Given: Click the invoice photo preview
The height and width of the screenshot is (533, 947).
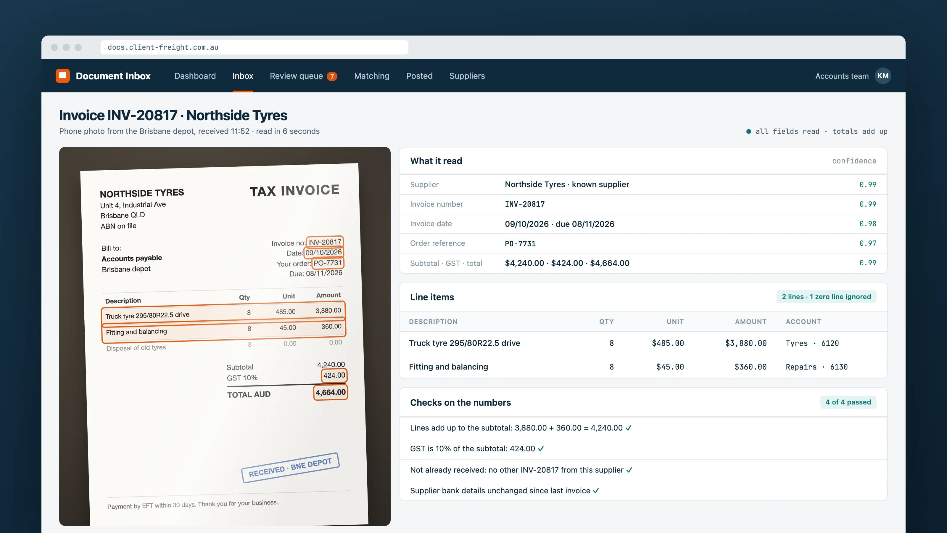Looking at the screenshot, I should [225, 336].
